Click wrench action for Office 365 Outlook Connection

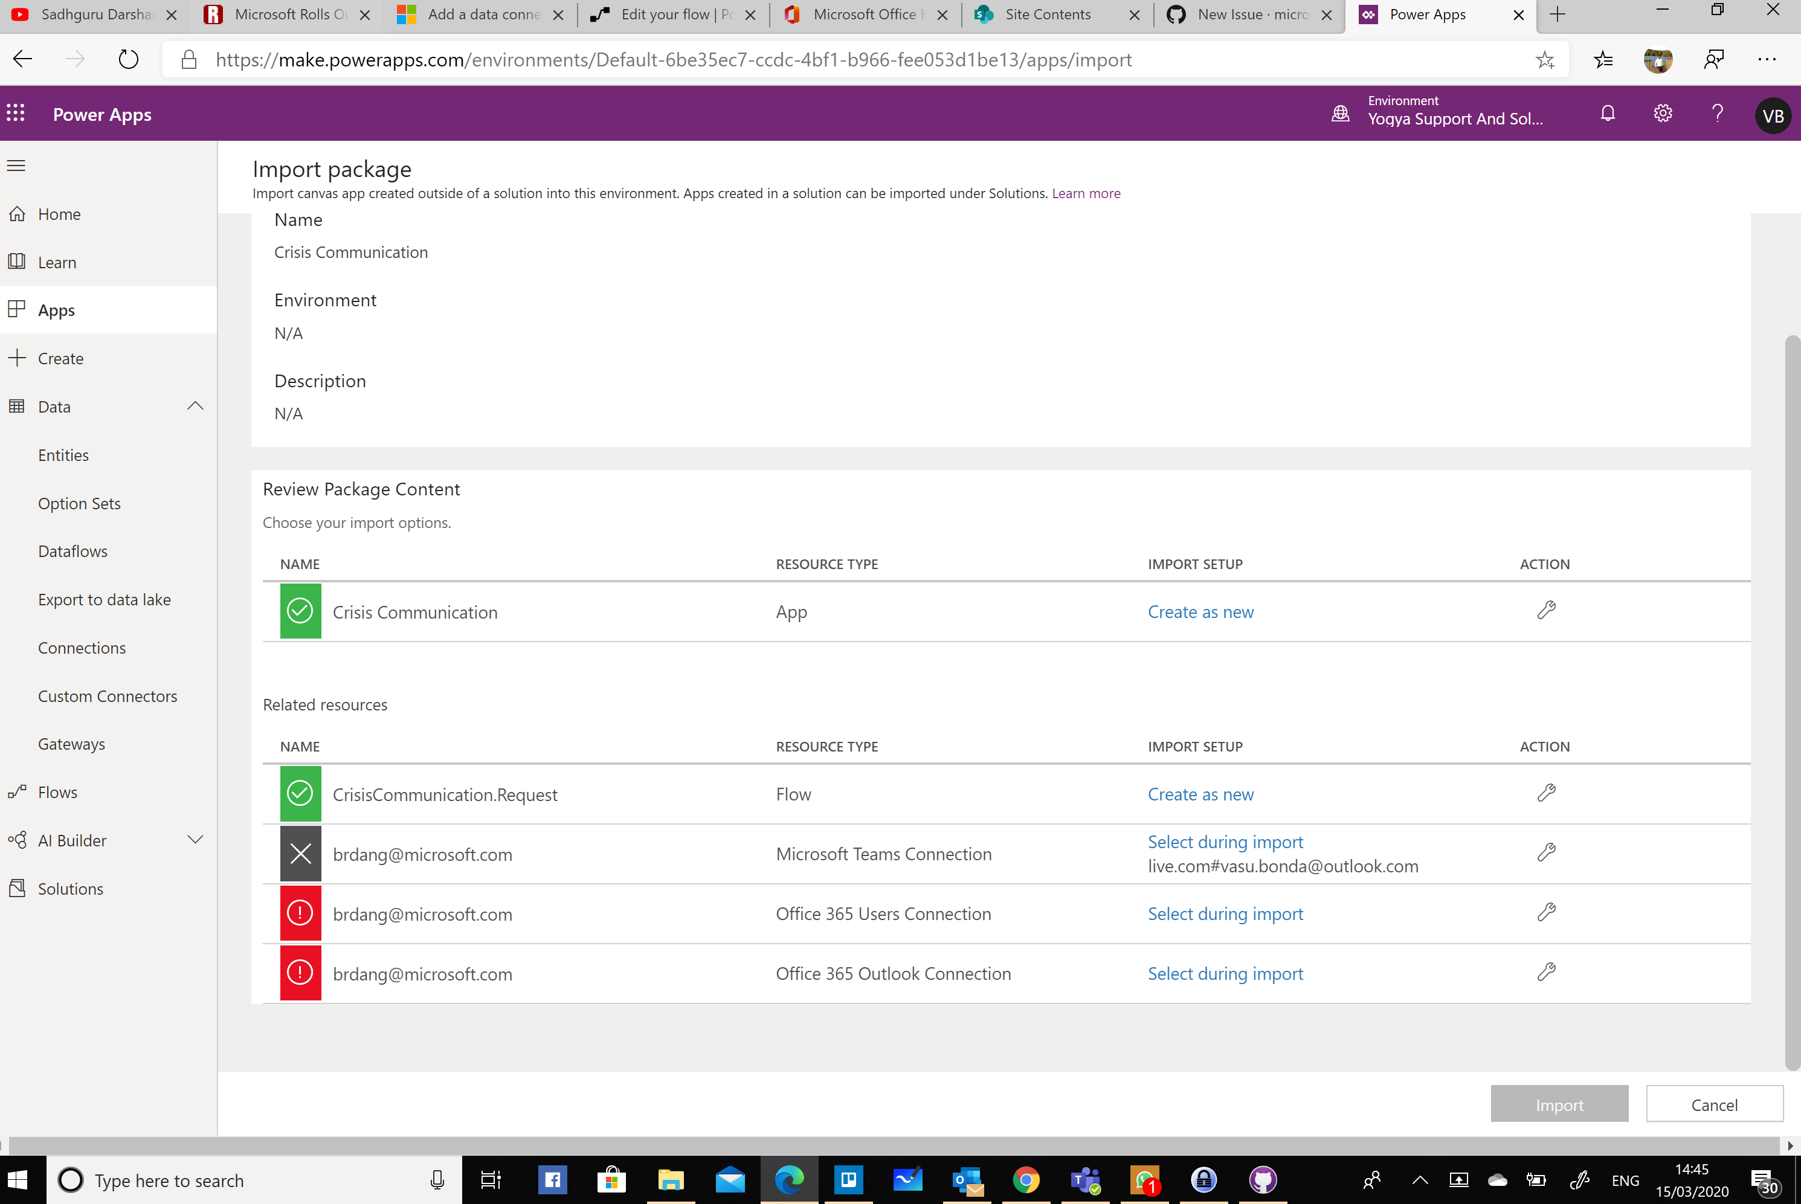(x=1546, y=972)
